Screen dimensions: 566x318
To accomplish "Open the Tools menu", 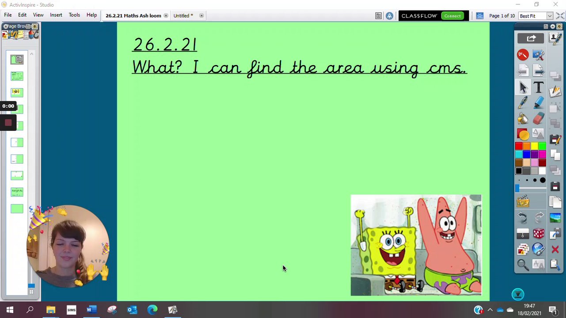I will click(x=74, y=15).
